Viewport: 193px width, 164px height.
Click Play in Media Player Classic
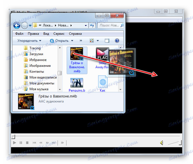(x=14, y=143)
